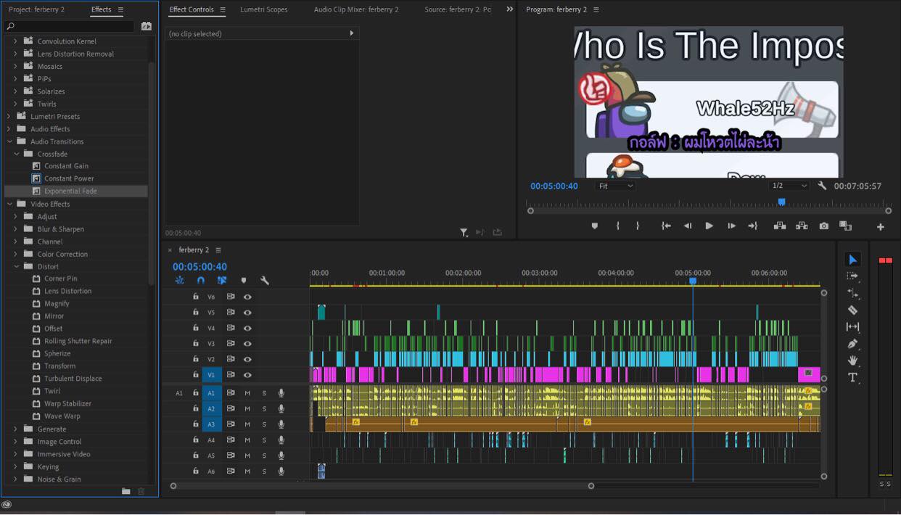Screen dimensions: 901x515
Task: Open the 1/2 playback resolution dropdown
Action: [789, 186]
